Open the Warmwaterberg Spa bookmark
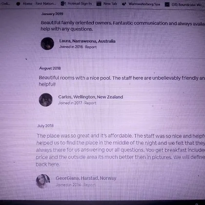Screen dimensions: 205x205 [141, 4]
